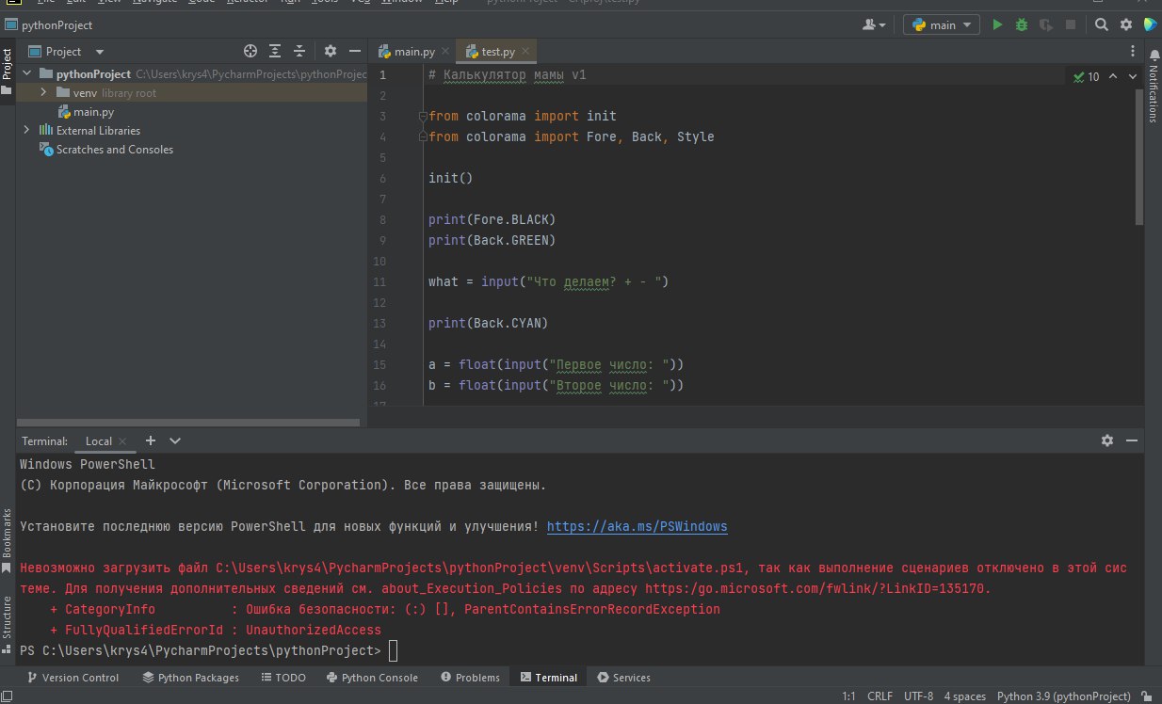Open the main run configuration dropdown
Screen dimensions: 1162x704
(942, 25)
